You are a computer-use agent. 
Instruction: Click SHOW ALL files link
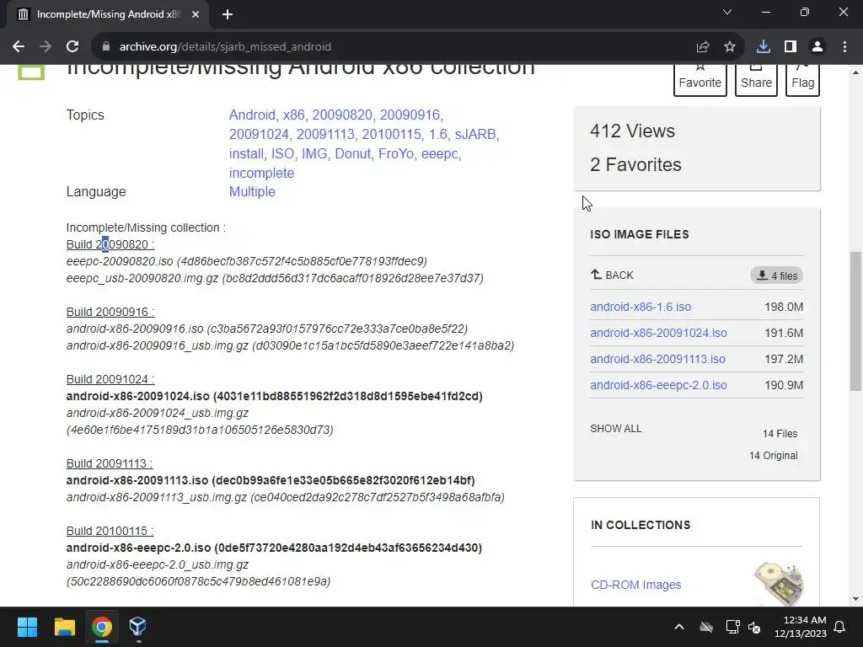pos(616,429)
